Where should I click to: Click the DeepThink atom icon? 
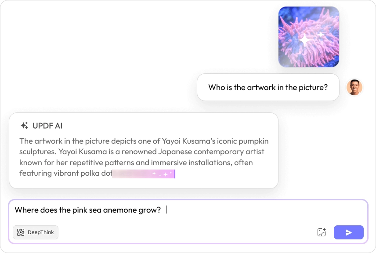pos(21,232)
